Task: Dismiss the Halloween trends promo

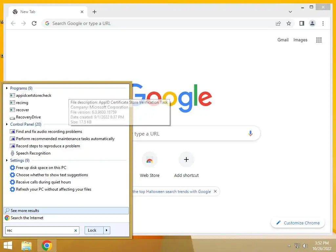Action: click(215, 191)
